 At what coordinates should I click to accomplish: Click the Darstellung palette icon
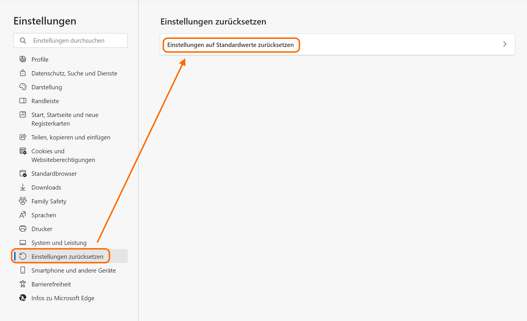pos(23,87)
